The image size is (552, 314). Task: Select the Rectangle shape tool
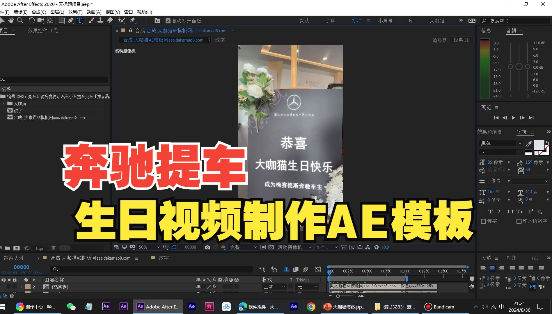pos(61,20)
